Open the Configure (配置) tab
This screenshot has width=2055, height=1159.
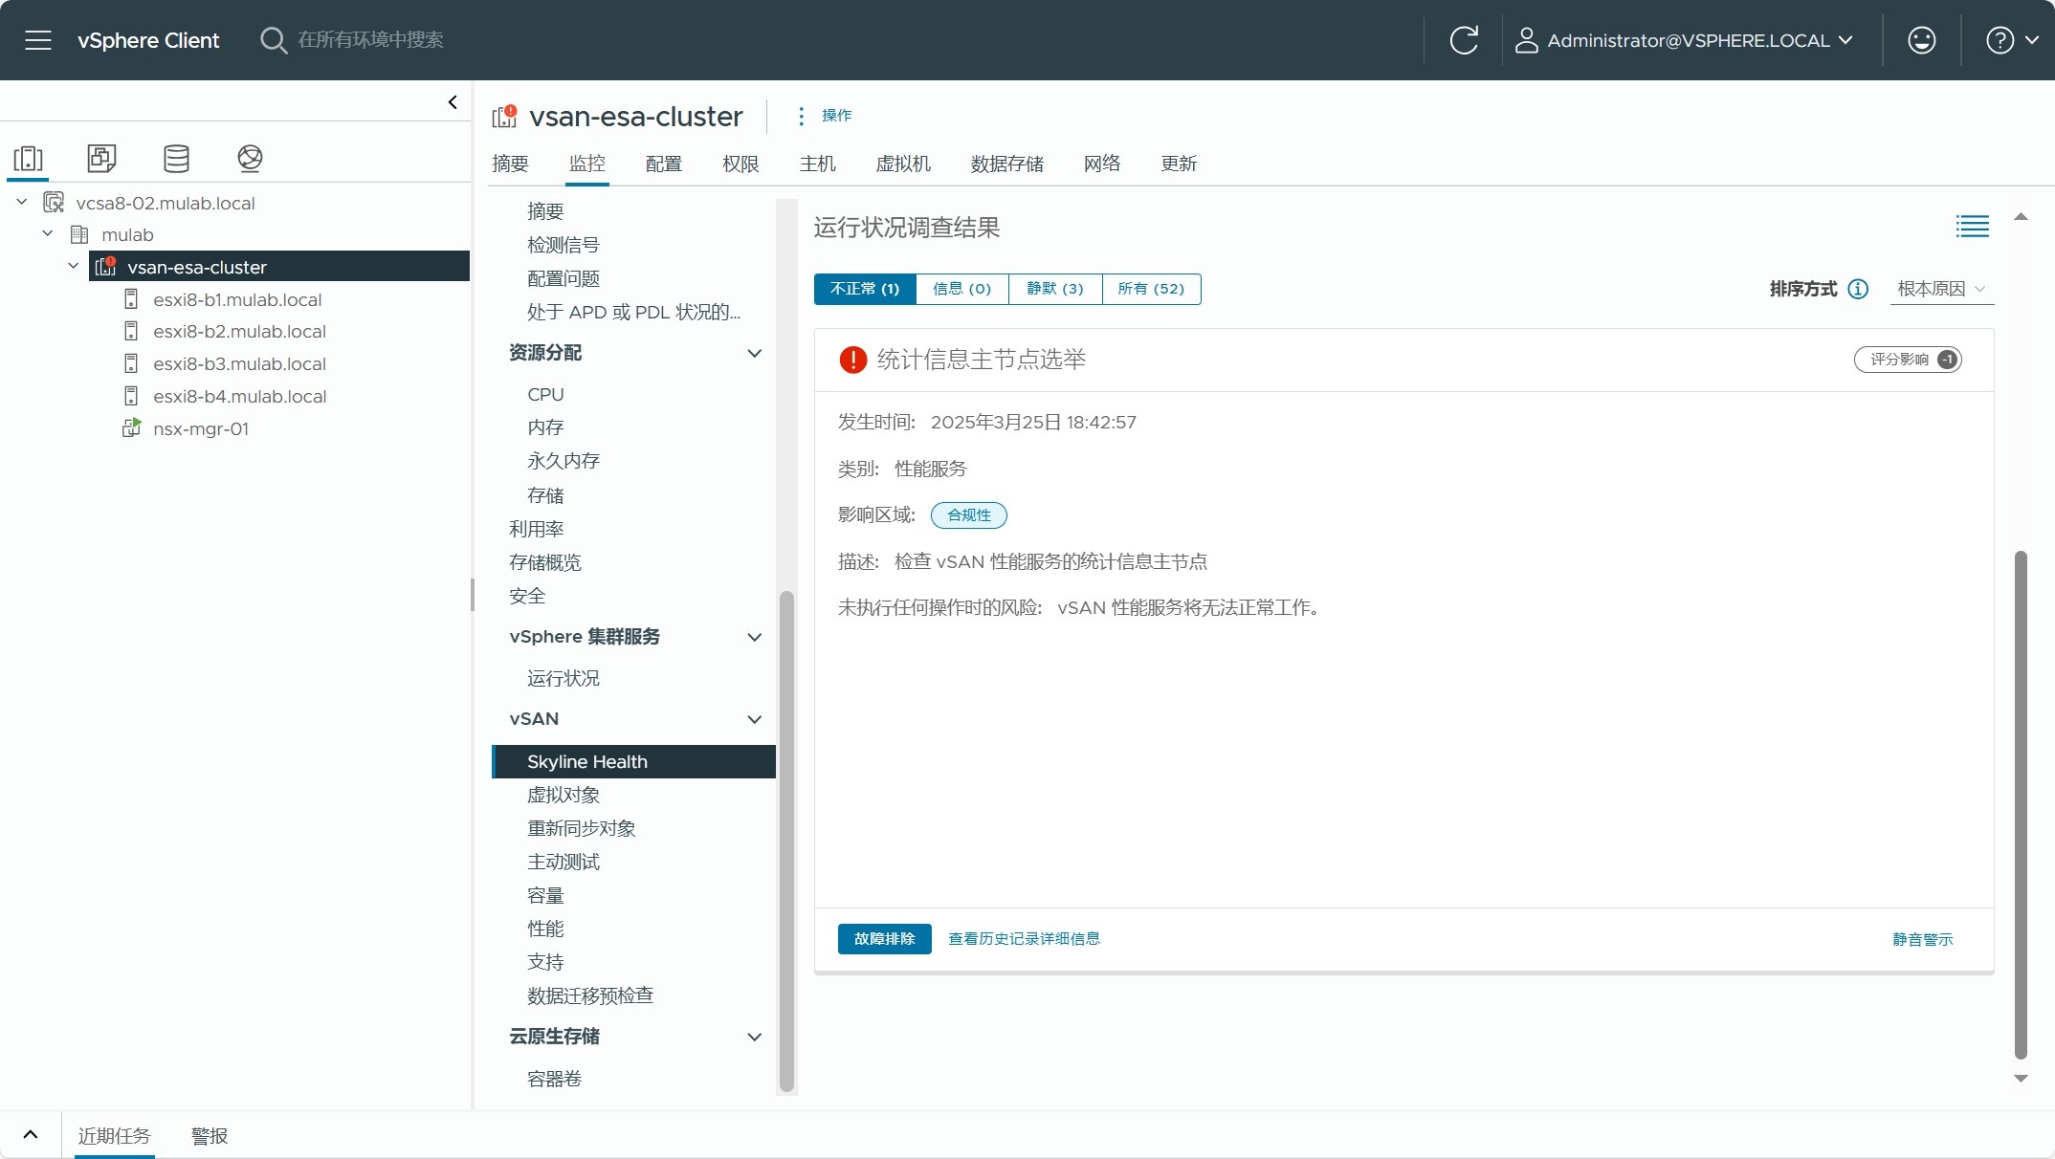coord(663,164)
